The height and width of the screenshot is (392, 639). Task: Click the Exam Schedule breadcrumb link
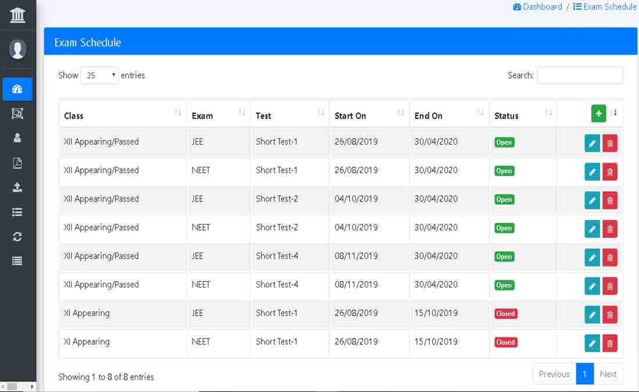pos(605,7)
